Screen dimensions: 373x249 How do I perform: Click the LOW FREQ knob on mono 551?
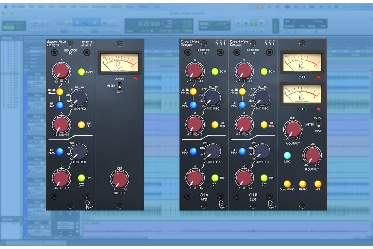pyautogui.click(x=79, y=151)
